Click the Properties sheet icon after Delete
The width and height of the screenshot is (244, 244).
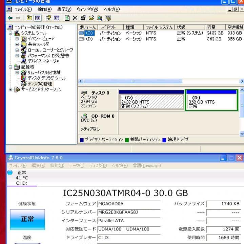(x=83, y=18)
